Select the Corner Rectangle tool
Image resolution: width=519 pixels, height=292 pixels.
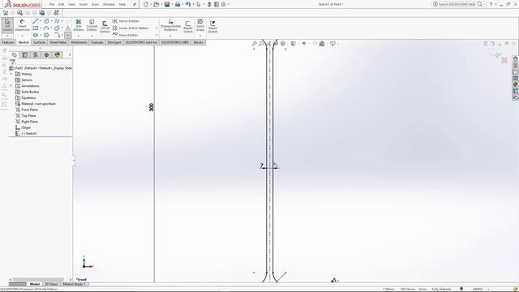pyautogui.click(x=36, y=28)
